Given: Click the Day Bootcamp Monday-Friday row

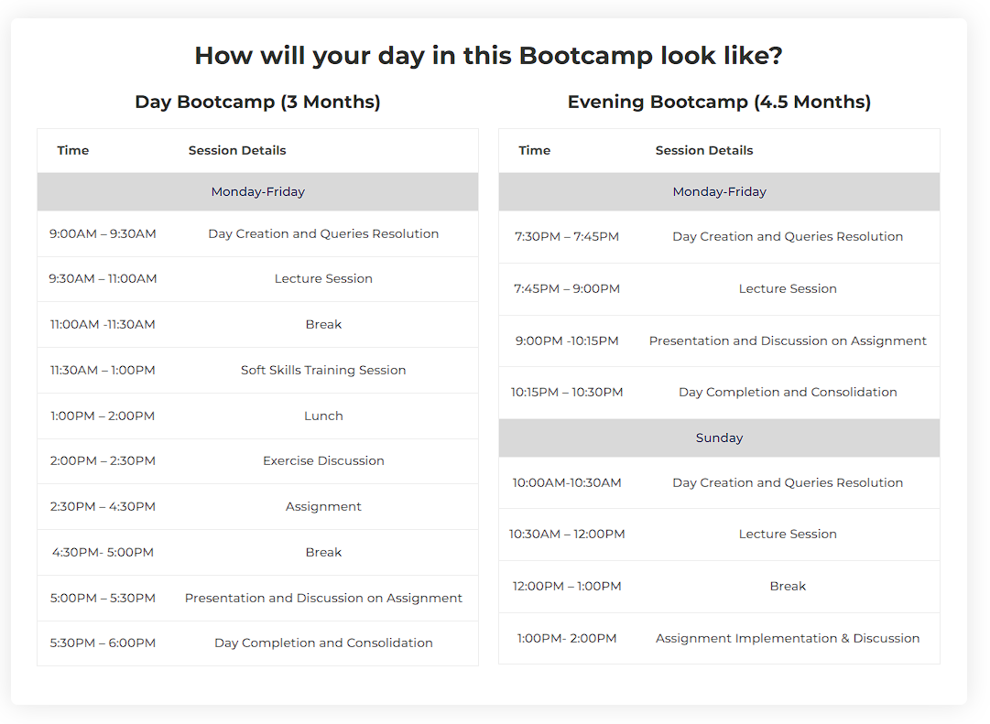Looking at the screenshot, I should point(257,192).
